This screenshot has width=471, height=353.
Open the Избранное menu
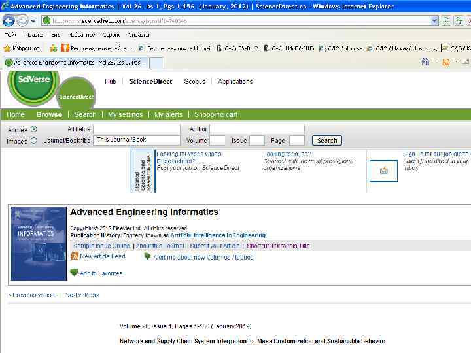81,35
